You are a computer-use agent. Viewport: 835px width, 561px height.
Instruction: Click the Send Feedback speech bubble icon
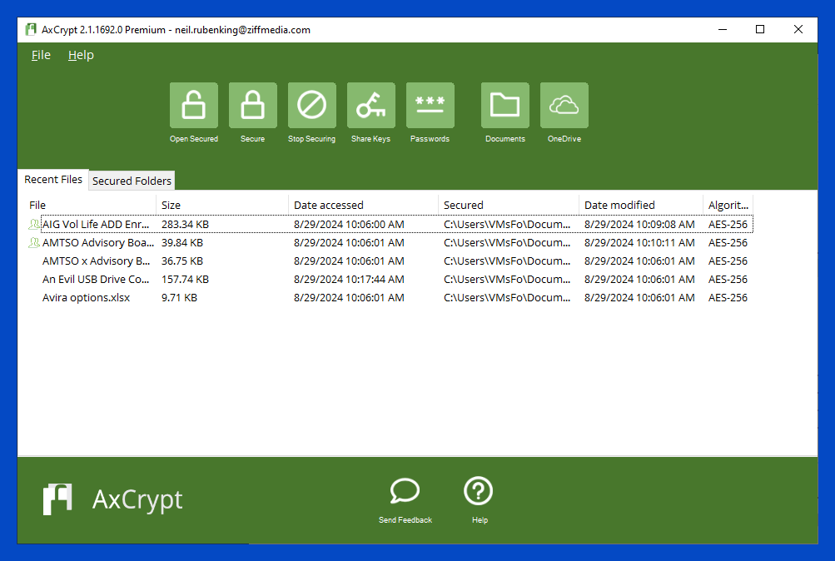click(405, 490)
